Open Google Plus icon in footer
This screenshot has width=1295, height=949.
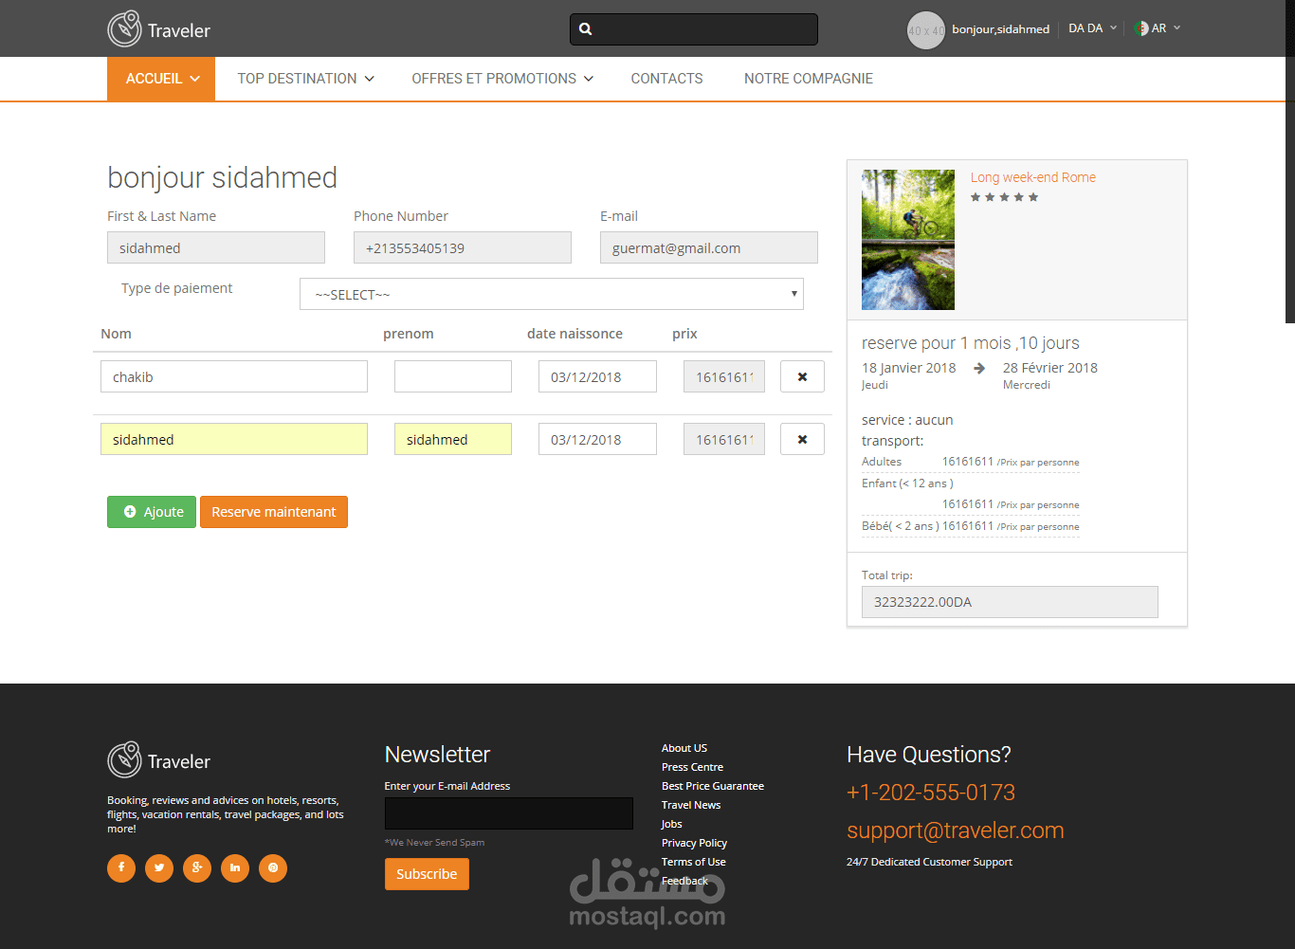197,867
